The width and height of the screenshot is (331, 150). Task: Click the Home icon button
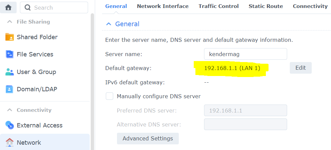pos(8,8)
